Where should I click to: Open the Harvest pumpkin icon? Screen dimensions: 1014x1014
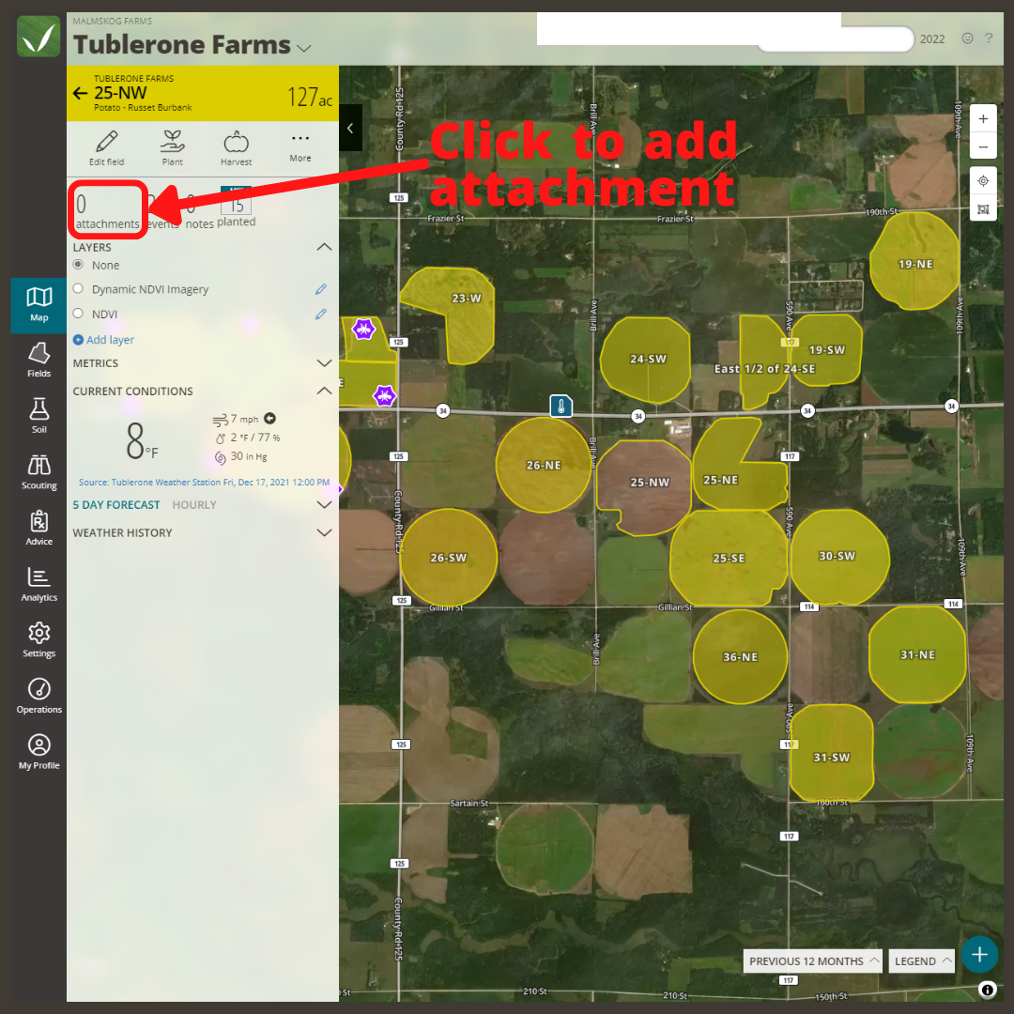tap(236, 147)
